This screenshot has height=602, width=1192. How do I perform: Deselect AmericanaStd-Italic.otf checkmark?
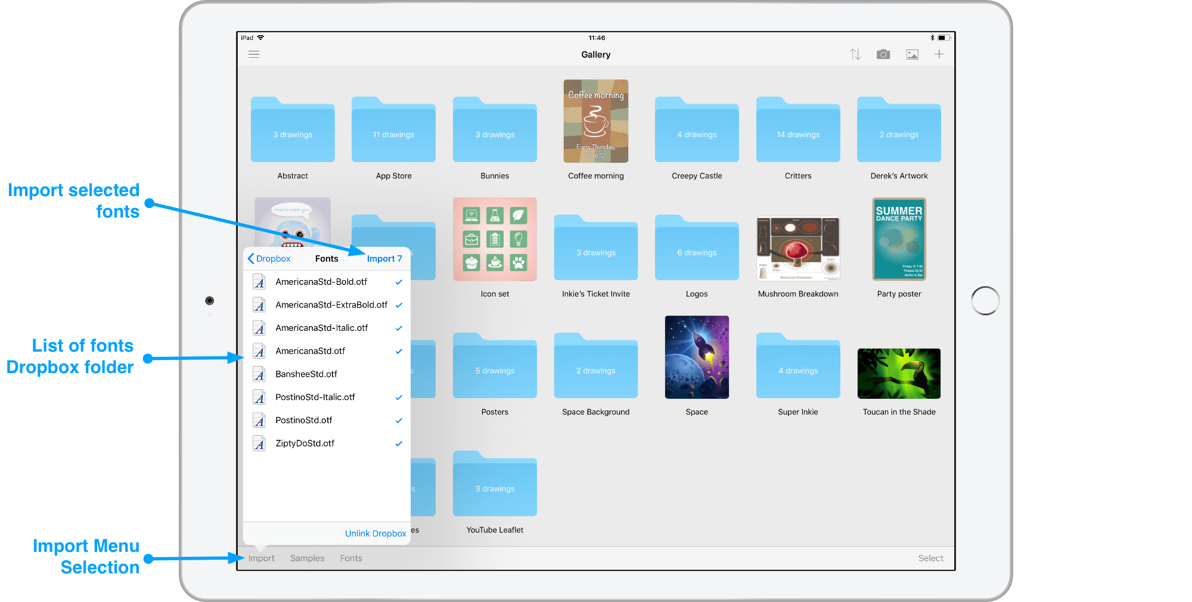coord(399,328)
